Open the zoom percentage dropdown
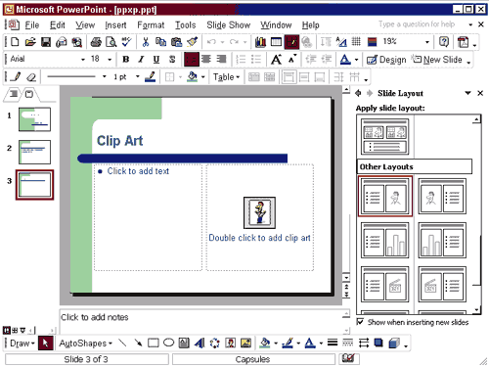Viewport: 489px width, 367px height. click(427, 42)
